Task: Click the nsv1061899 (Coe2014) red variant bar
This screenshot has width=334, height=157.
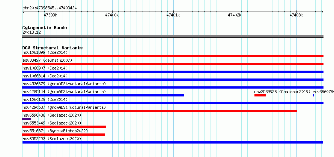Action: (173, 56)
